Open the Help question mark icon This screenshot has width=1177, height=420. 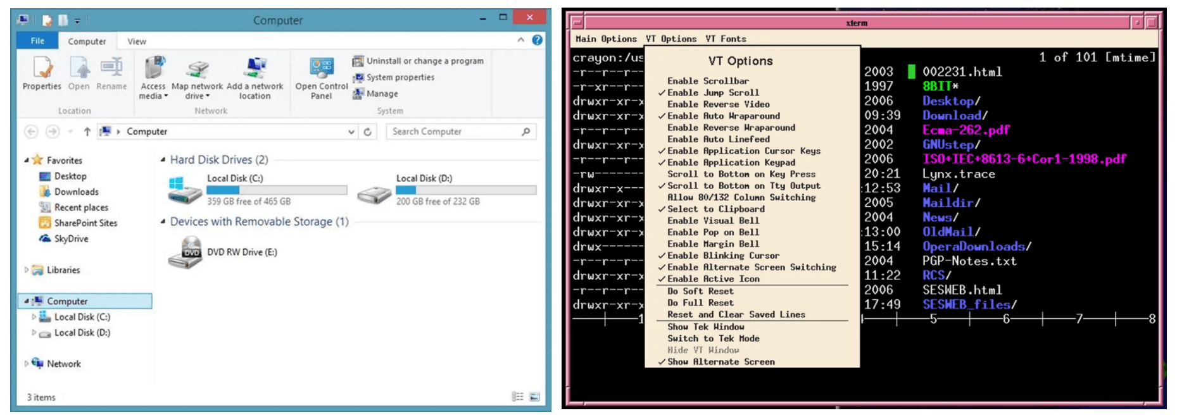pyautogui.click(x=537, y=40)
